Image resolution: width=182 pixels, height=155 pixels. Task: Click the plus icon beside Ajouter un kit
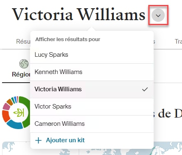coord(38,141)
